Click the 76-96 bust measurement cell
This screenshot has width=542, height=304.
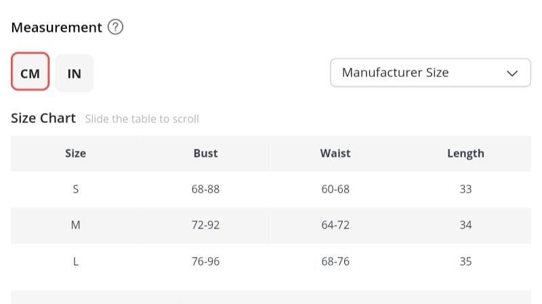pos(205,261)
